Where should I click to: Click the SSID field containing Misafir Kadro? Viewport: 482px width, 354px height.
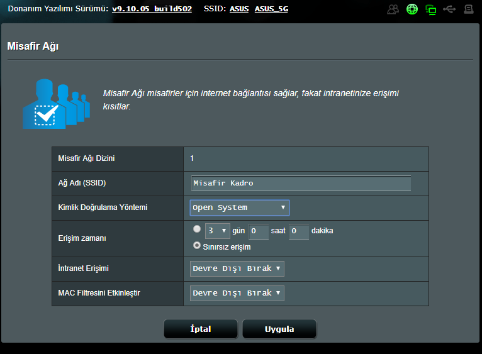pos(301,183)
